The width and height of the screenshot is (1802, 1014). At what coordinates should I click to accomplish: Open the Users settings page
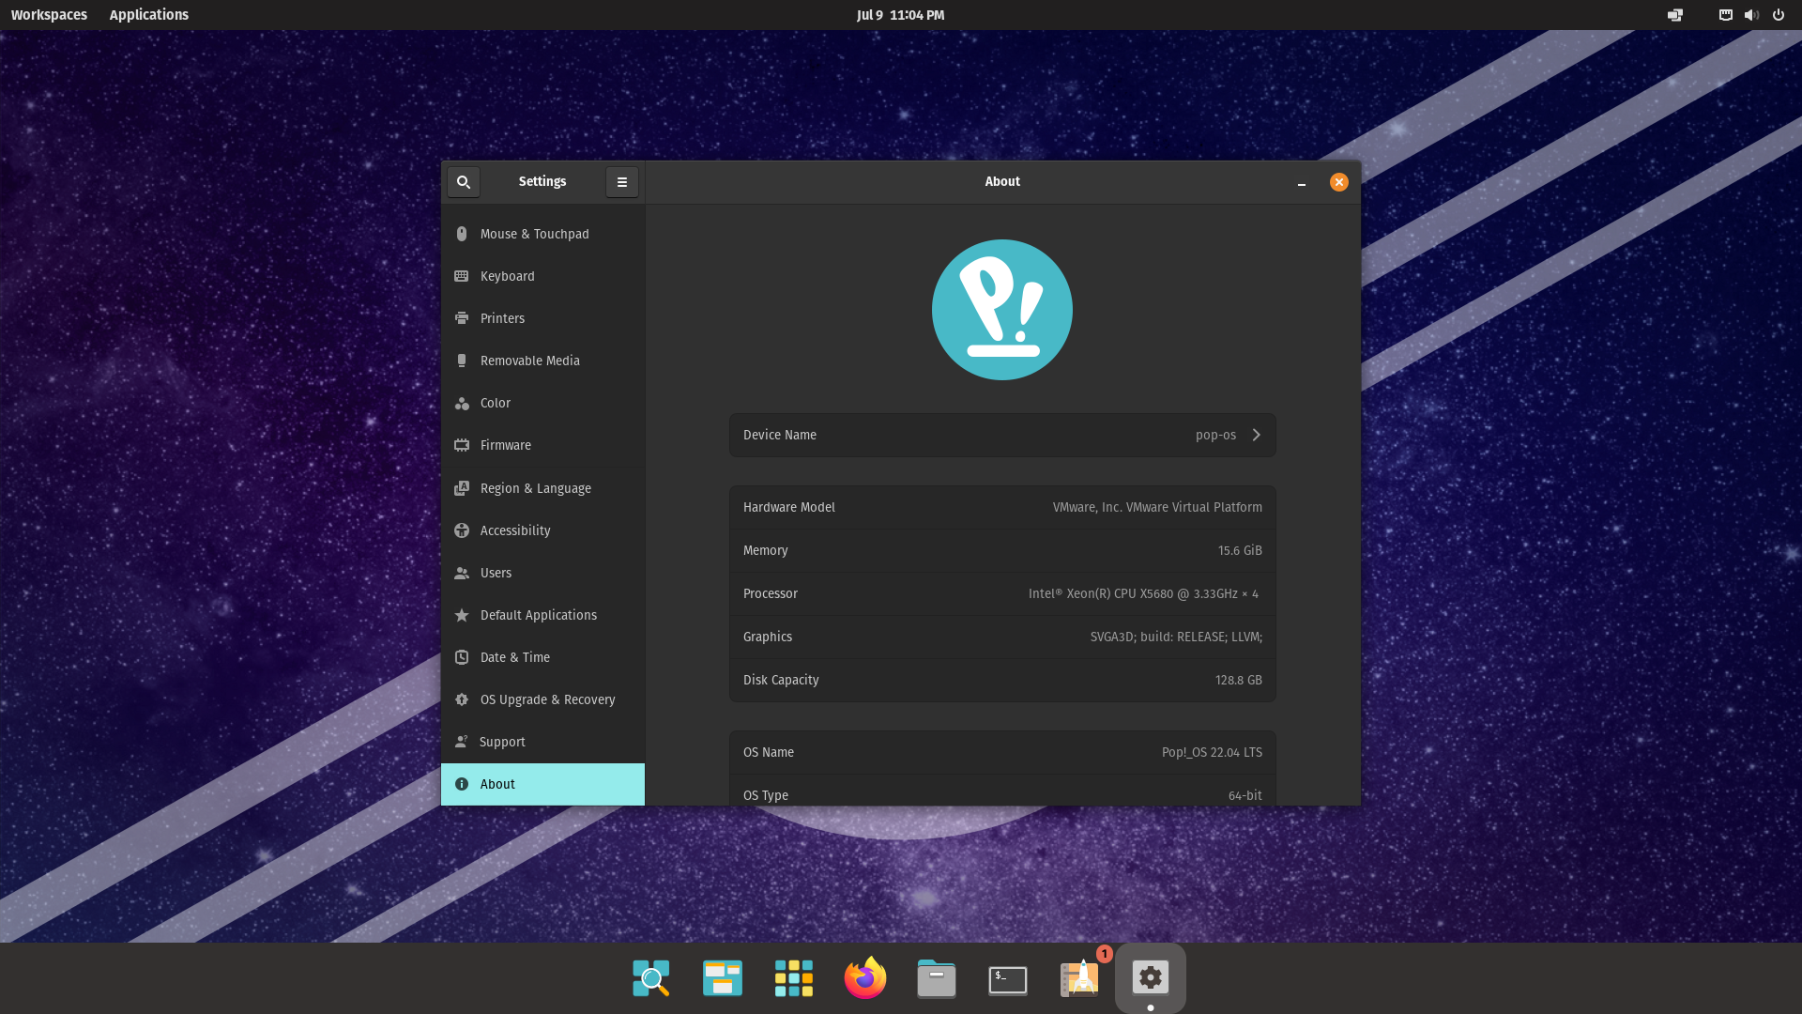(496, 573)
